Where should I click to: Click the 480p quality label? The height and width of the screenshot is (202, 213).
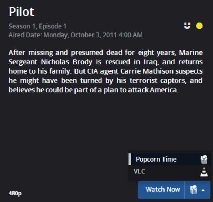pyautogui.click(x=15, y=193)
